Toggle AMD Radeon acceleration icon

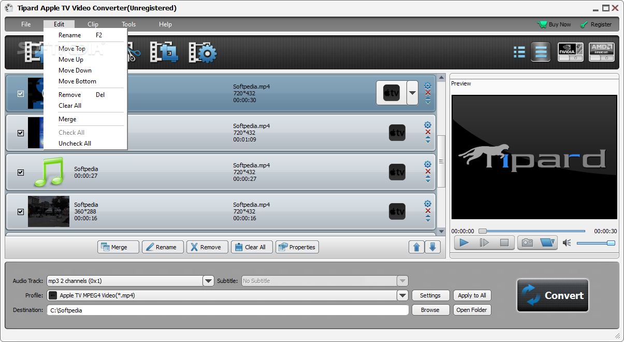(602, 52)
